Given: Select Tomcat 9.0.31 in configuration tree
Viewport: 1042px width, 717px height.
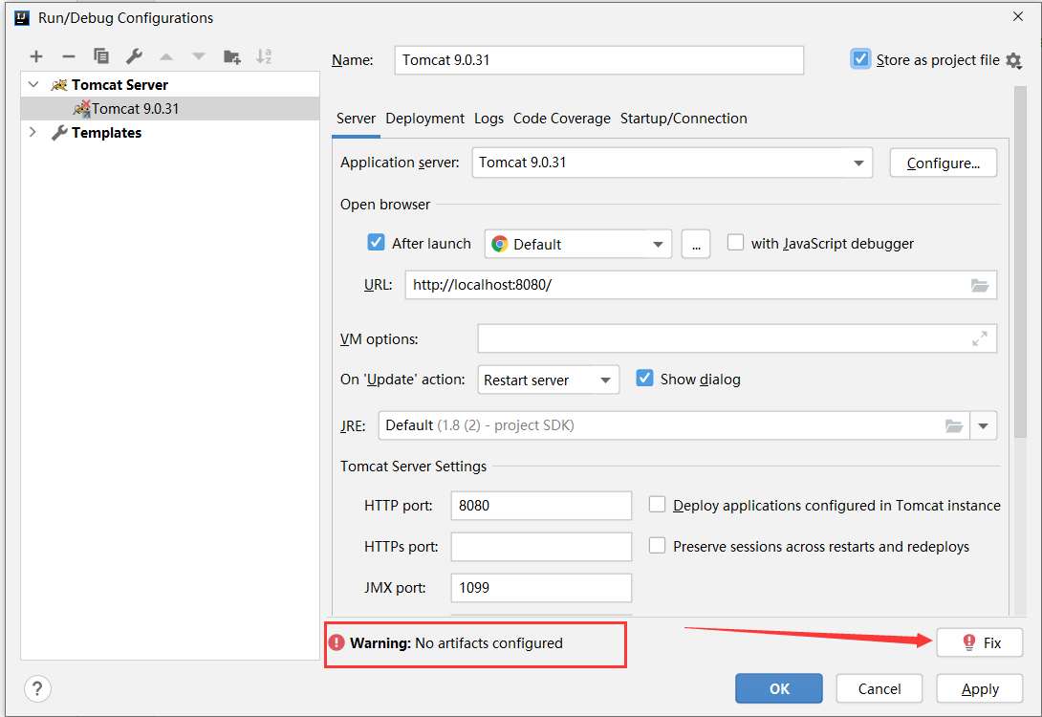Looking at the screenshot, I should [x=170, y=109].
